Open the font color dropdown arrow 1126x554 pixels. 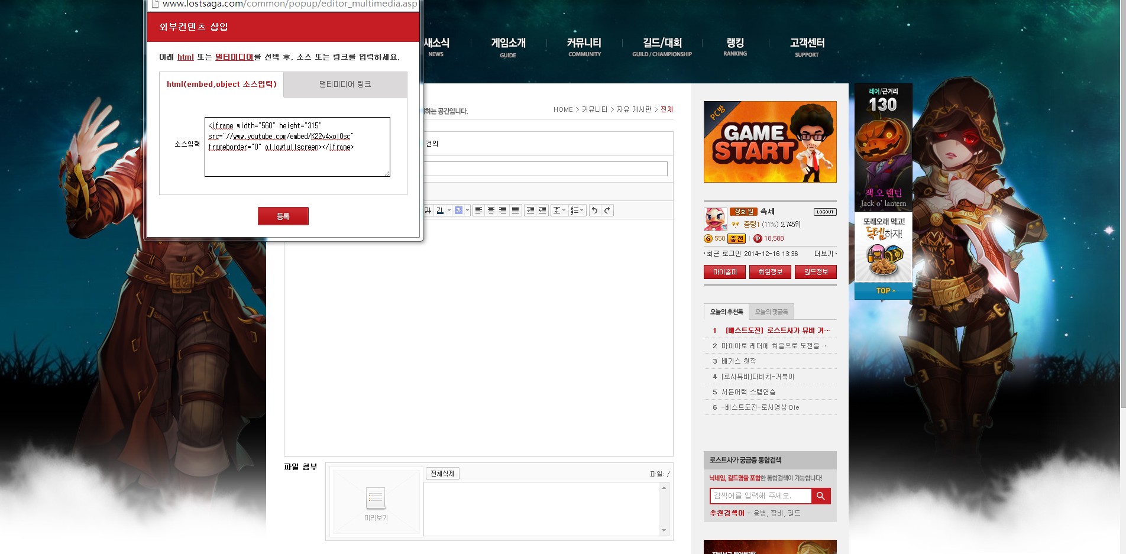coord(449,210)
